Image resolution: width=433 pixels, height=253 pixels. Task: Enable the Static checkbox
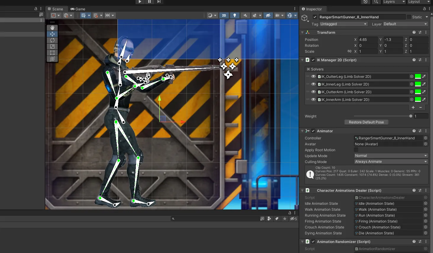409,17
